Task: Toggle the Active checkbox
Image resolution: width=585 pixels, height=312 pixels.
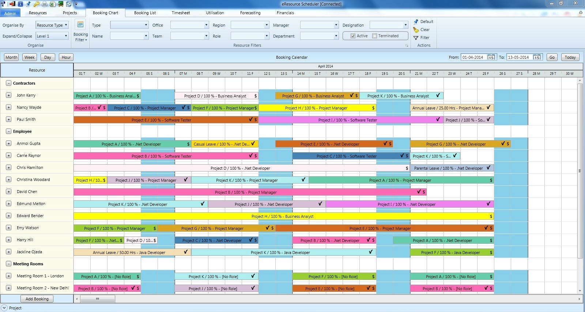Action: click(x=353, y=36)
